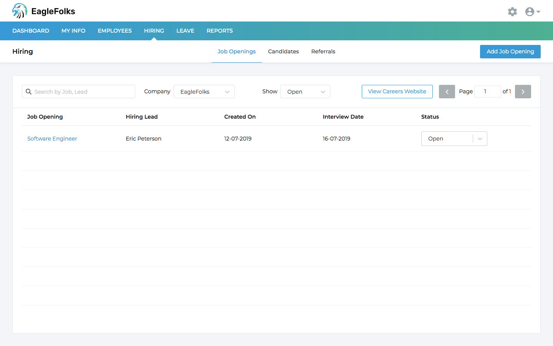Click the 16-07-2019 interview date
Viewport: 553px width, 346px height.
[336, 139]
